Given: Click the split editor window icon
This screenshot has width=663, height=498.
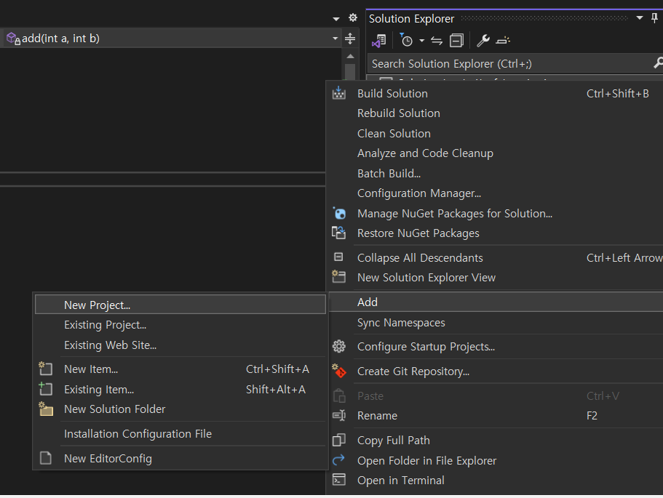Looking at the screenshot, I should click(350, 39).
